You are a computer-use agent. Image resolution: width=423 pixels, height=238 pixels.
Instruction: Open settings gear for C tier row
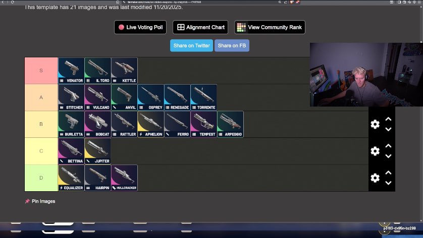pos(375,151)
